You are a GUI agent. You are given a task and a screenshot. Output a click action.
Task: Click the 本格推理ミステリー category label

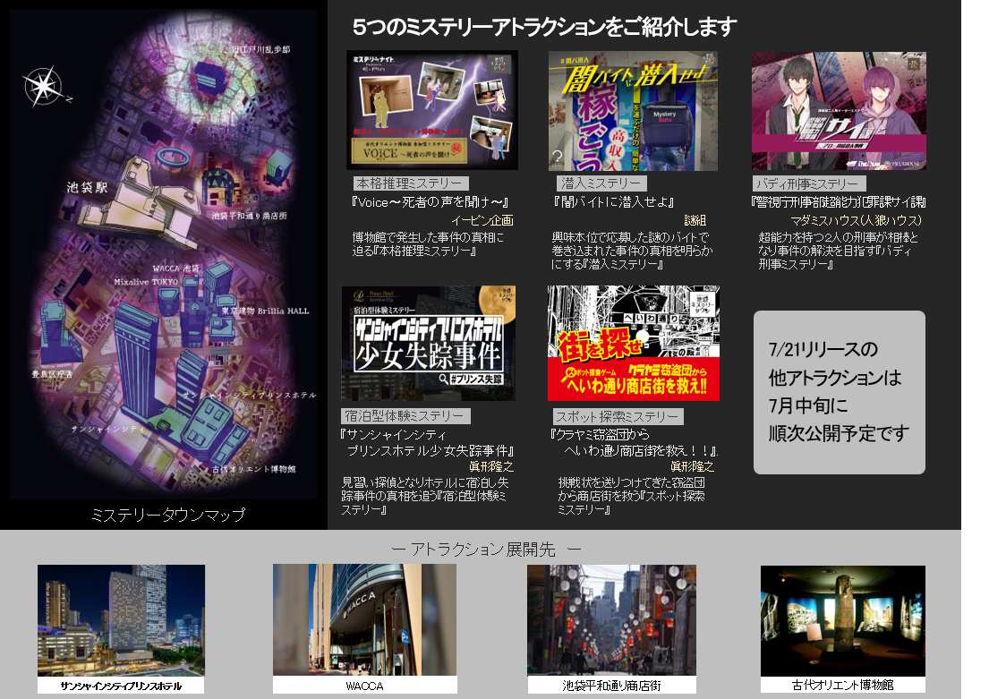click(411, 183)
